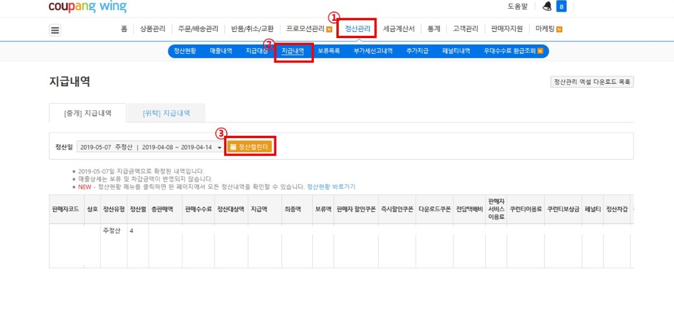This screenshot has width=674, height=334.
Task: Open 판매자지원 menu
Action: click(507, 29)
